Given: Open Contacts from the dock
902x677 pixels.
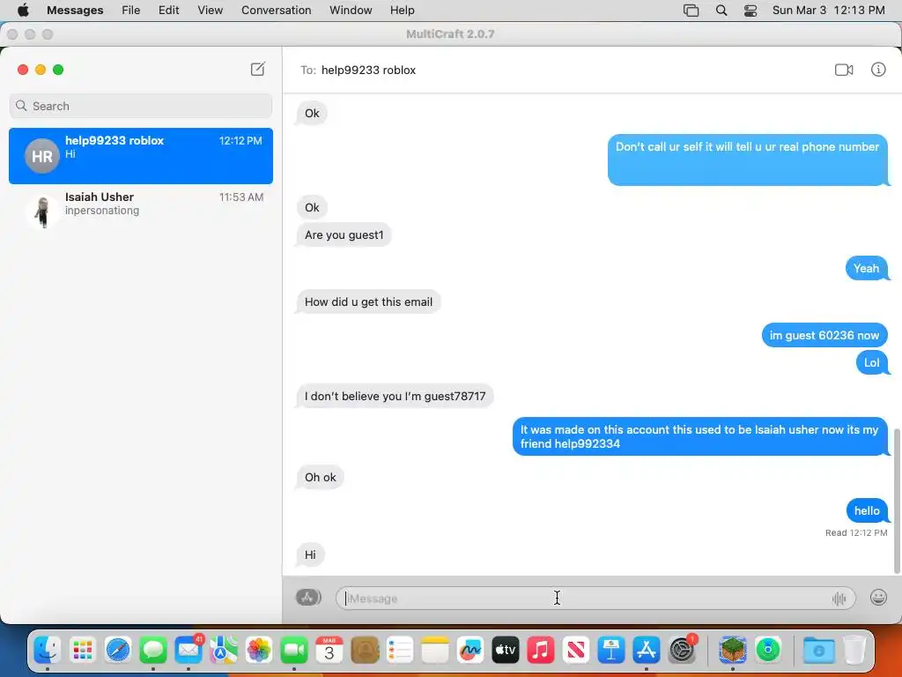Looking at the screenshot, I should 365,650.
